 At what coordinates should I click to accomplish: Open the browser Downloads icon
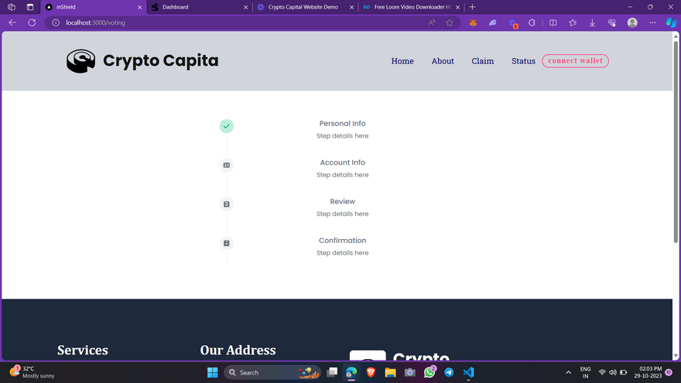[592, 22]
